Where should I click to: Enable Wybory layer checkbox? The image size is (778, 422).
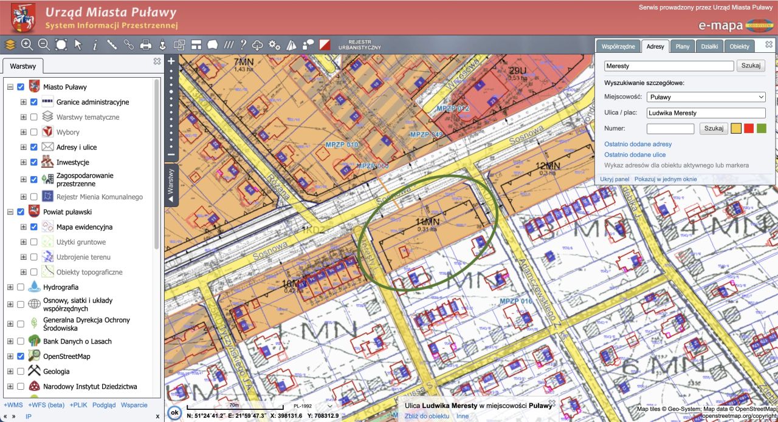34,132
